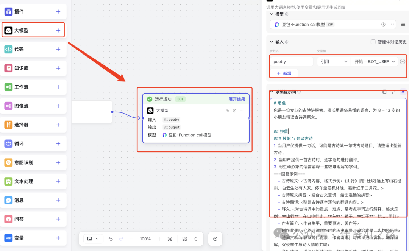
Task: Collapse the 系统提示词 section
Action: click(272, 92)
